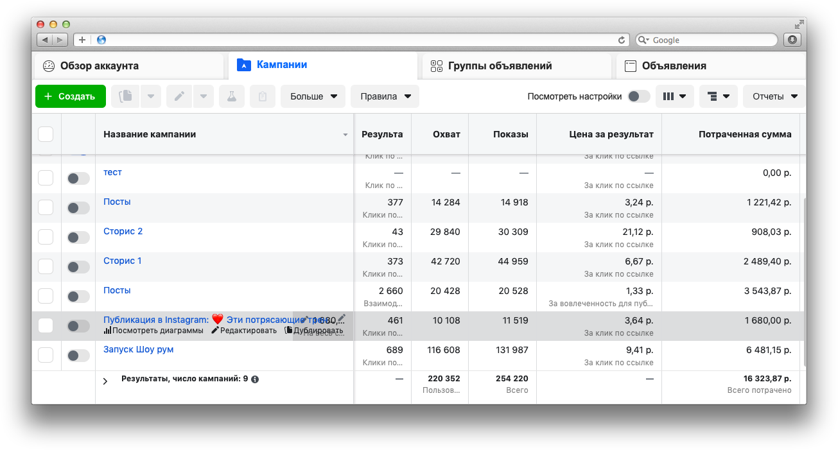Image resolution: width=838 pixels, height=450 pixels.
Task: Switch on the Сторис 1 campaign toggle
Action: pyautogui.click(x=78, y=267)
